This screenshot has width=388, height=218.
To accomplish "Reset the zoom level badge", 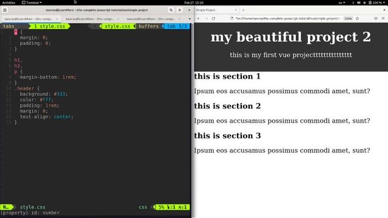I will [348, 19].
